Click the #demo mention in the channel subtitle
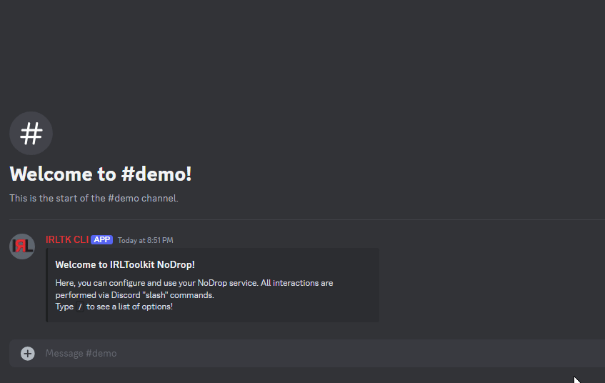This screenshot has width=605, height=383. click(124, 199)
